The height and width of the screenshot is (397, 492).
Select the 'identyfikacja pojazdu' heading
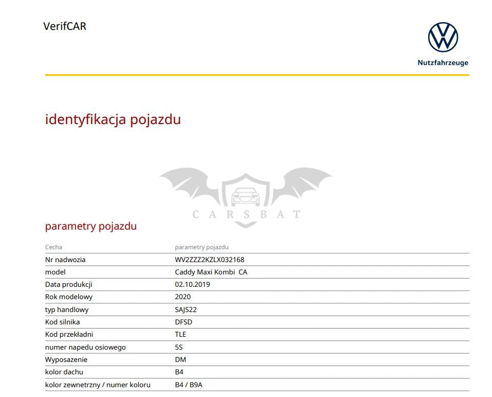(113, 119)
